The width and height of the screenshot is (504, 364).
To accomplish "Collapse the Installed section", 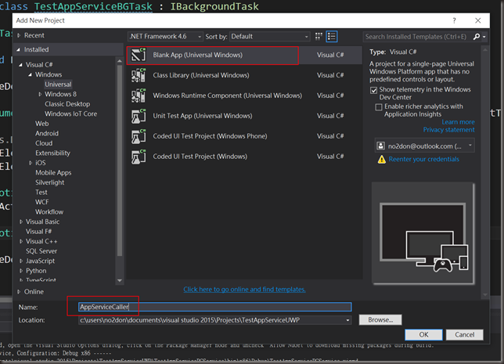I will pos(18,49).
